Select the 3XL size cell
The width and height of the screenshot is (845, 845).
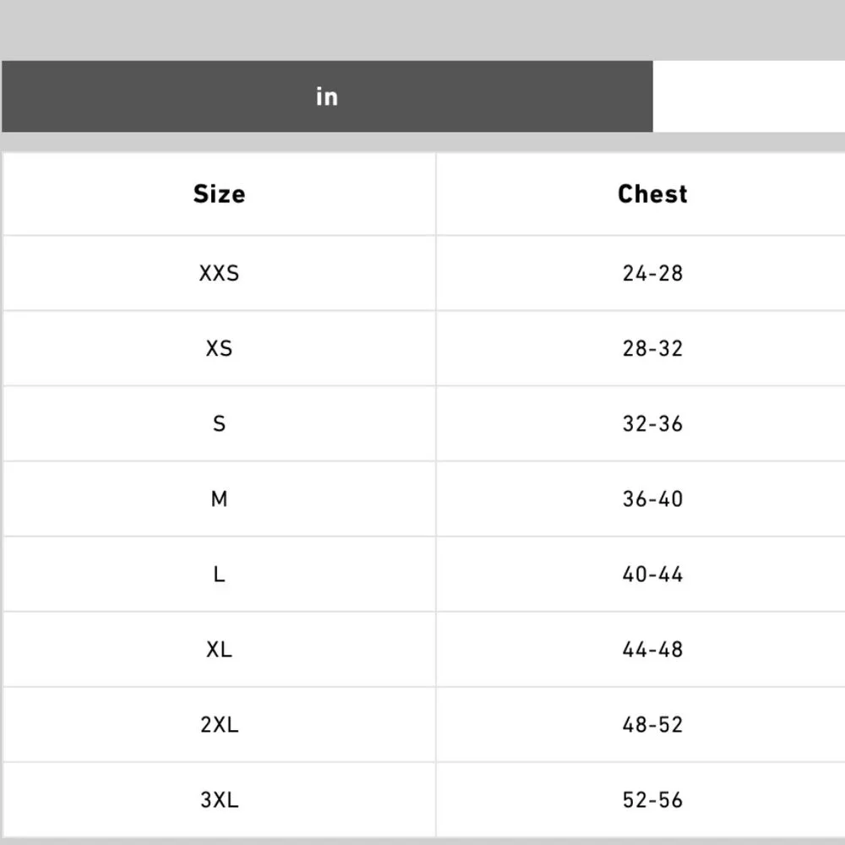point(219,800)
